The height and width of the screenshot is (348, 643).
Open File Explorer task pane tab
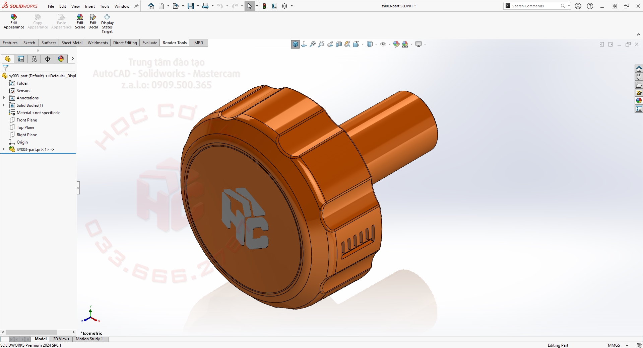[639, 85]
